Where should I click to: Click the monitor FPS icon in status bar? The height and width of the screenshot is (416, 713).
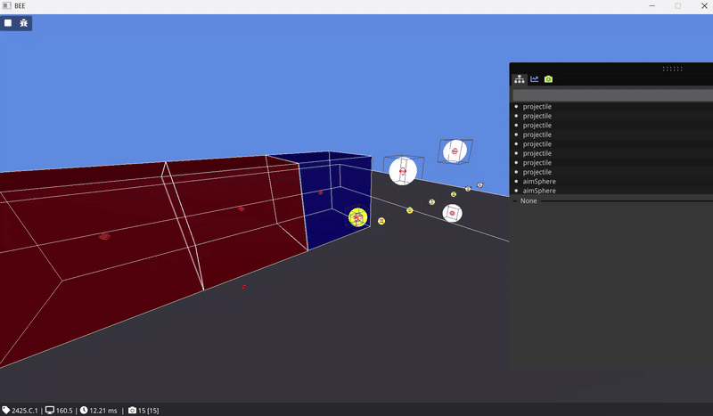pos(50,410)
